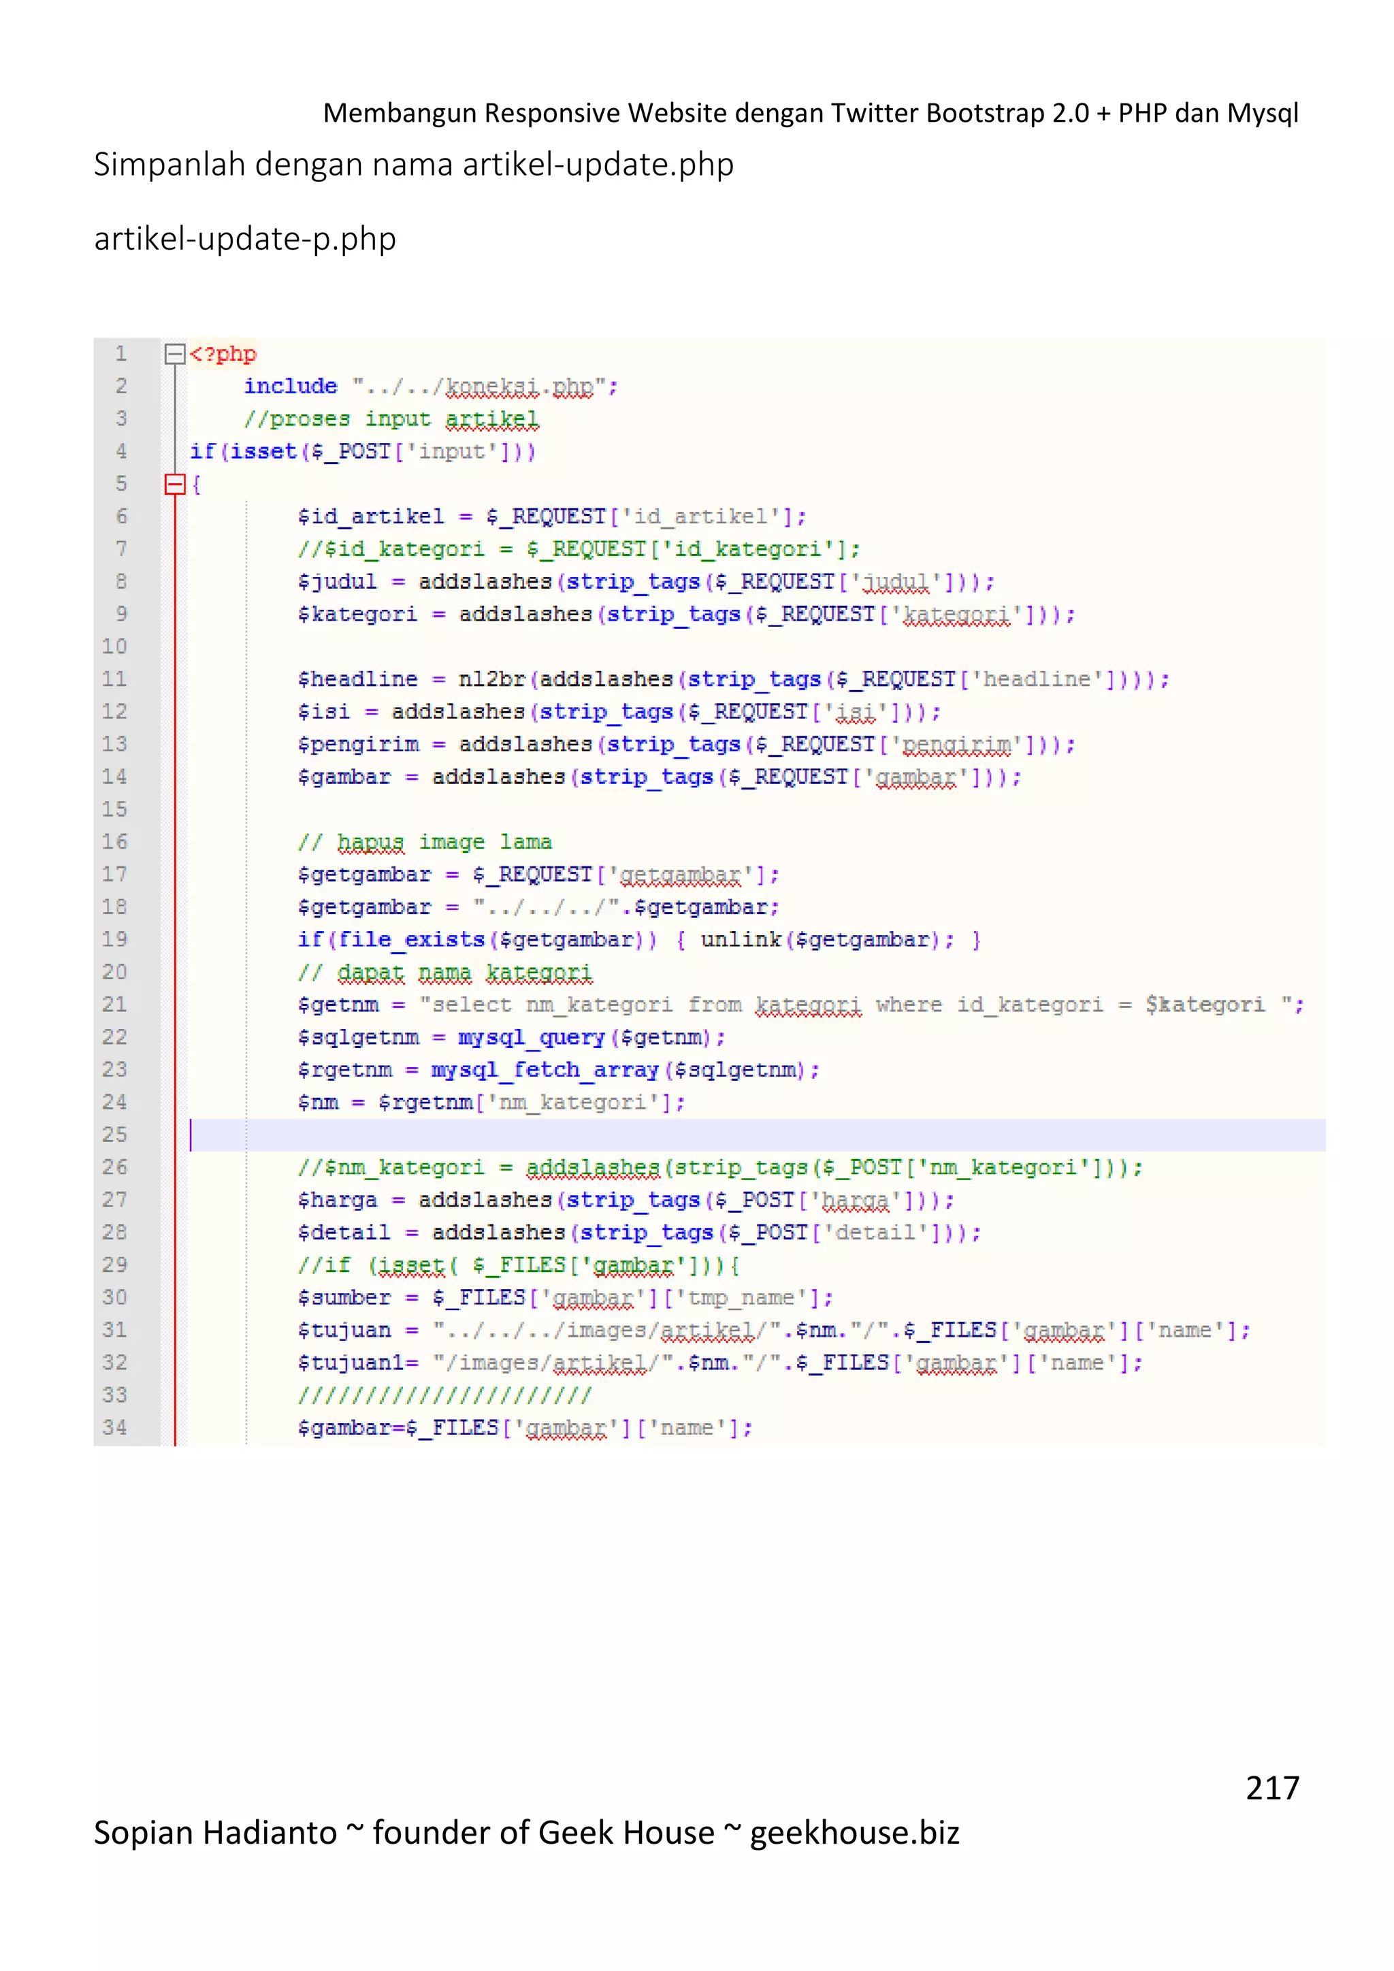1394x1971 pixels.
Task: Click the comment // hapus image lama
Action: [x=425, y=842]
